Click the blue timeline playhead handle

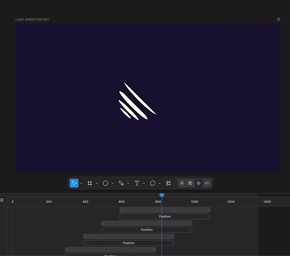pyautogui.click(x=162, y=195)
